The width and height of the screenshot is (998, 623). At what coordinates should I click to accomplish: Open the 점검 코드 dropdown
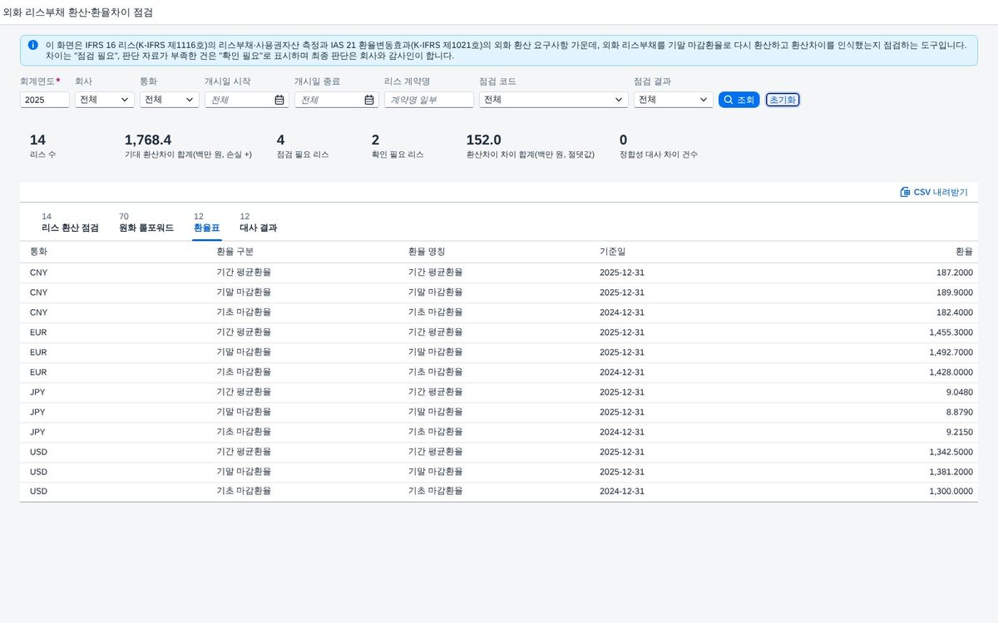554,100
